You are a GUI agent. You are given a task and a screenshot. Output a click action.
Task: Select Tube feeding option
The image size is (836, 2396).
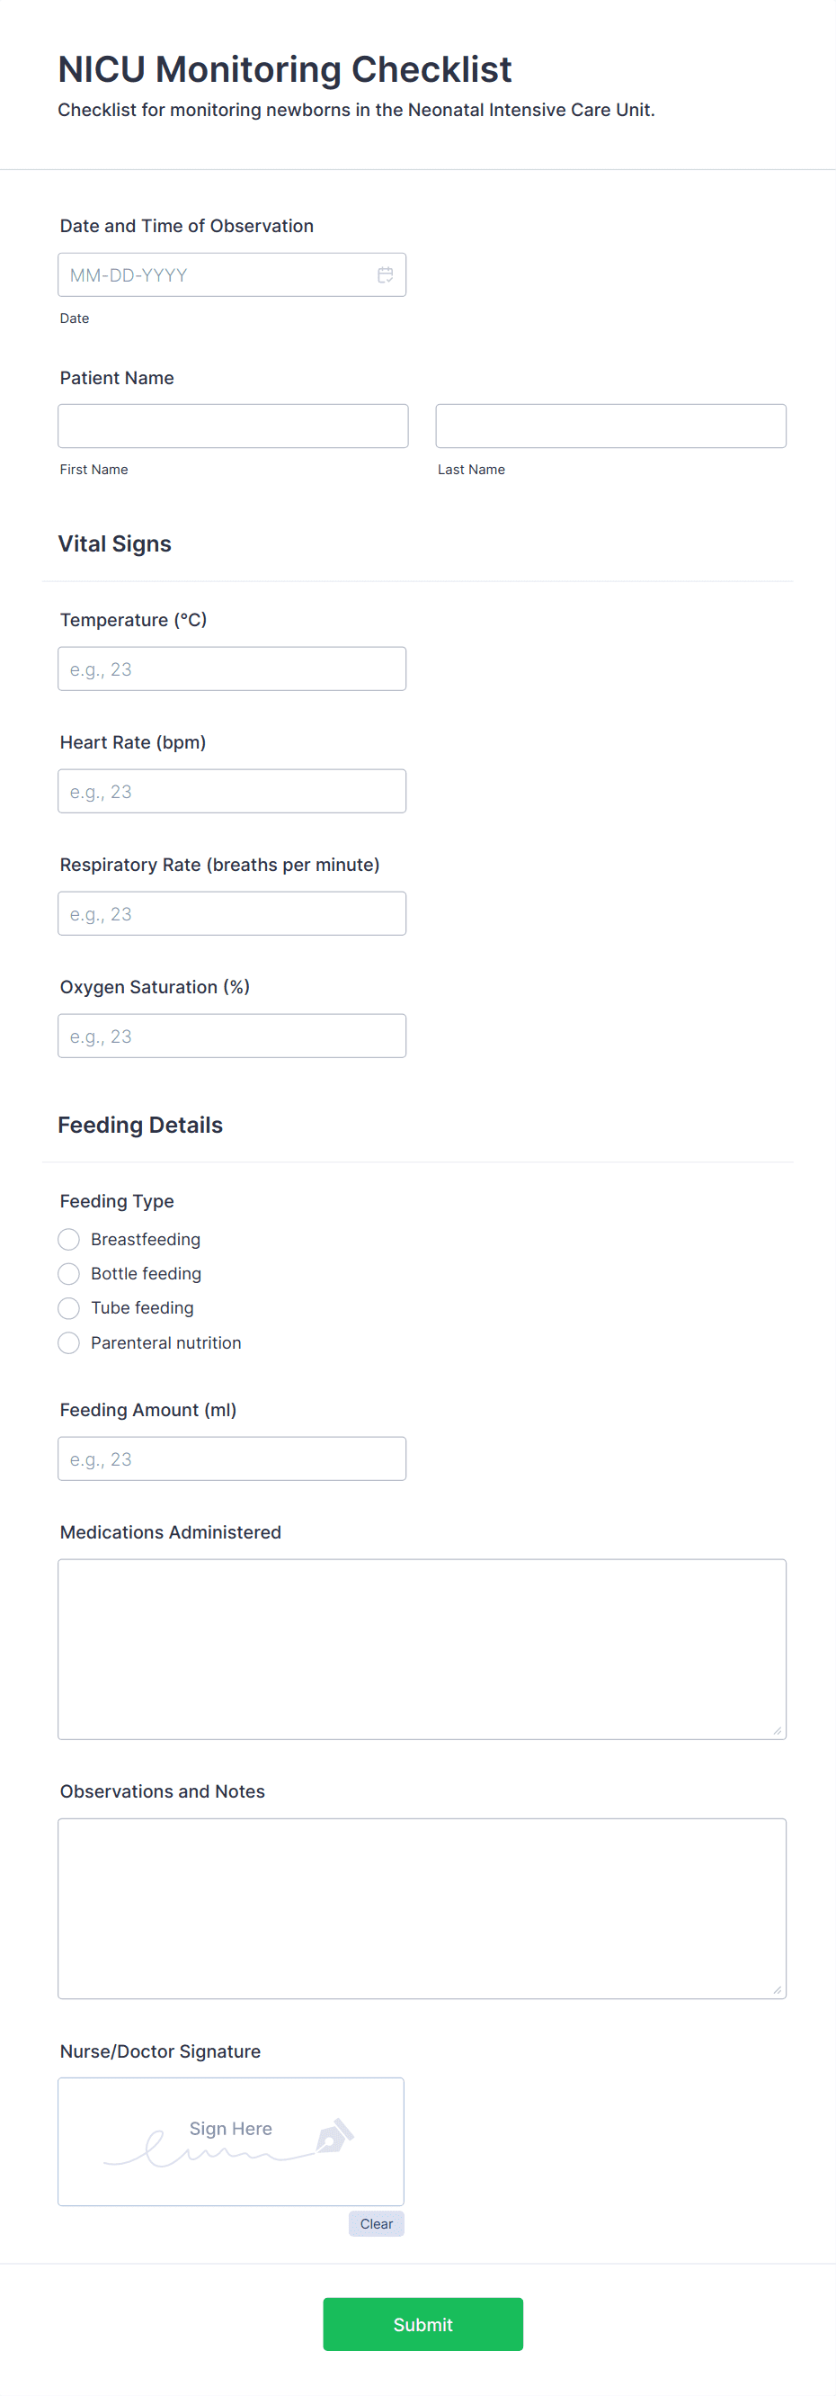pos(67,1307)
